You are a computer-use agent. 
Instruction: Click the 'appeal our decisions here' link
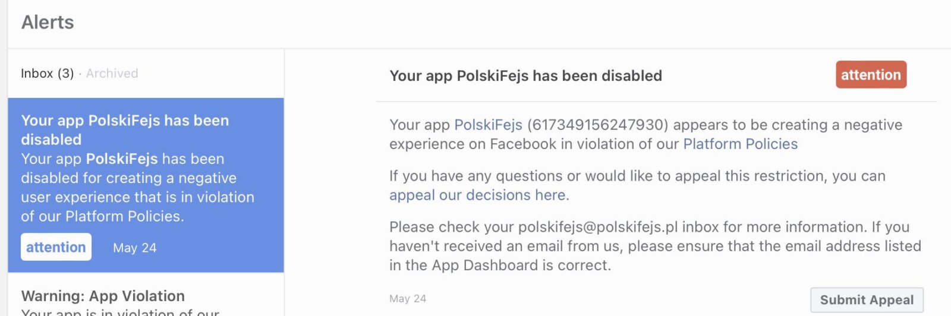coord(477,195)
